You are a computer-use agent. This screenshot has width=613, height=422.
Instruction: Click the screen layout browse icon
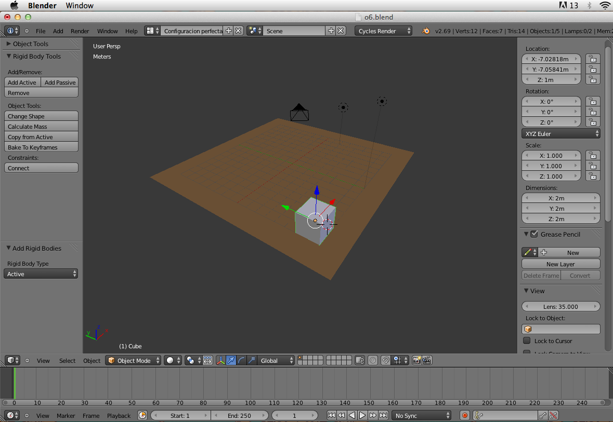click(x=152, y=31)
